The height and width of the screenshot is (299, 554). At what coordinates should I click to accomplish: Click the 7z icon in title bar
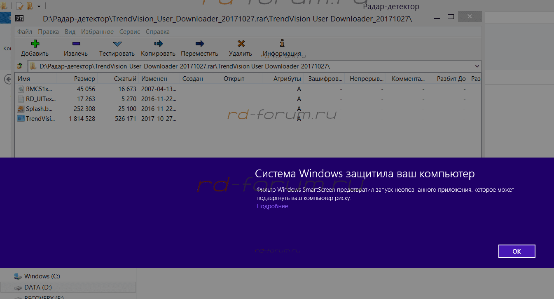coord(19,19)
